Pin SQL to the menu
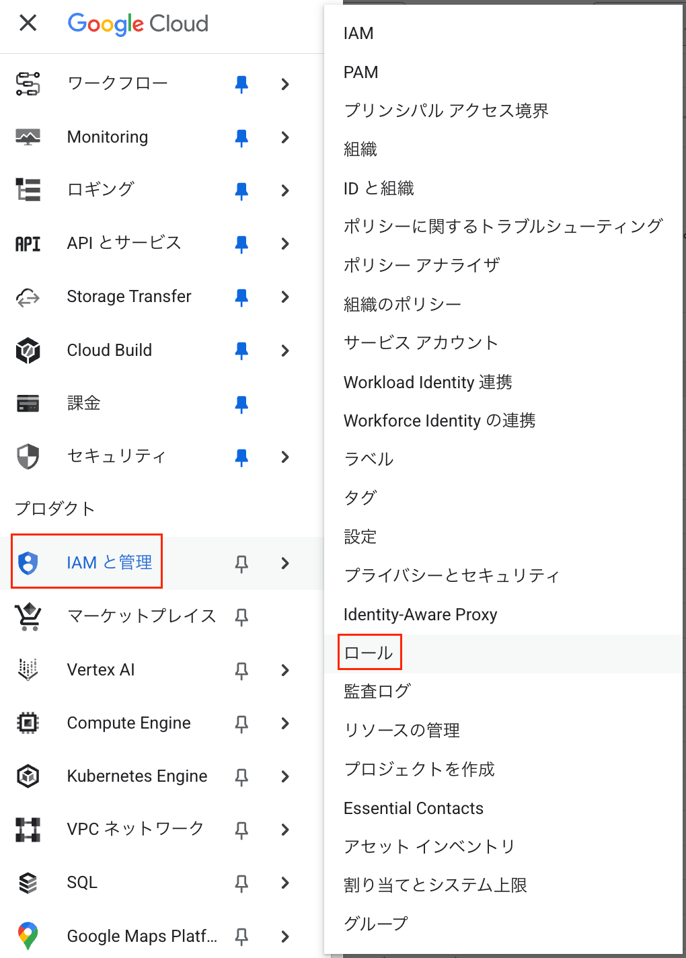 [x=241, y=883]
